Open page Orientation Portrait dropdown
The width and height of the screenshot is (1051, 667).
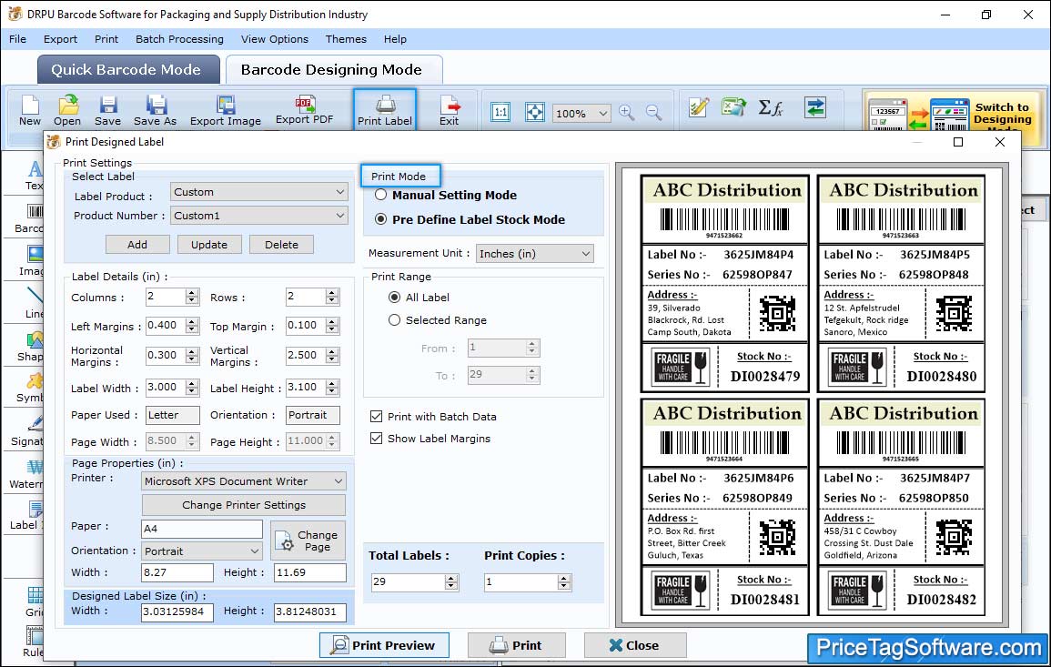point(202,551)
